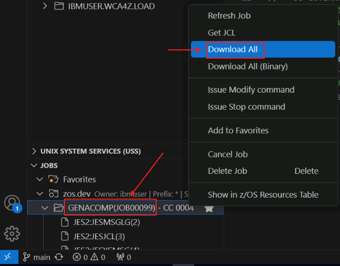Click the open folder icon of GENACOMP job
The image size is (340, 266).
coord(59,208)
